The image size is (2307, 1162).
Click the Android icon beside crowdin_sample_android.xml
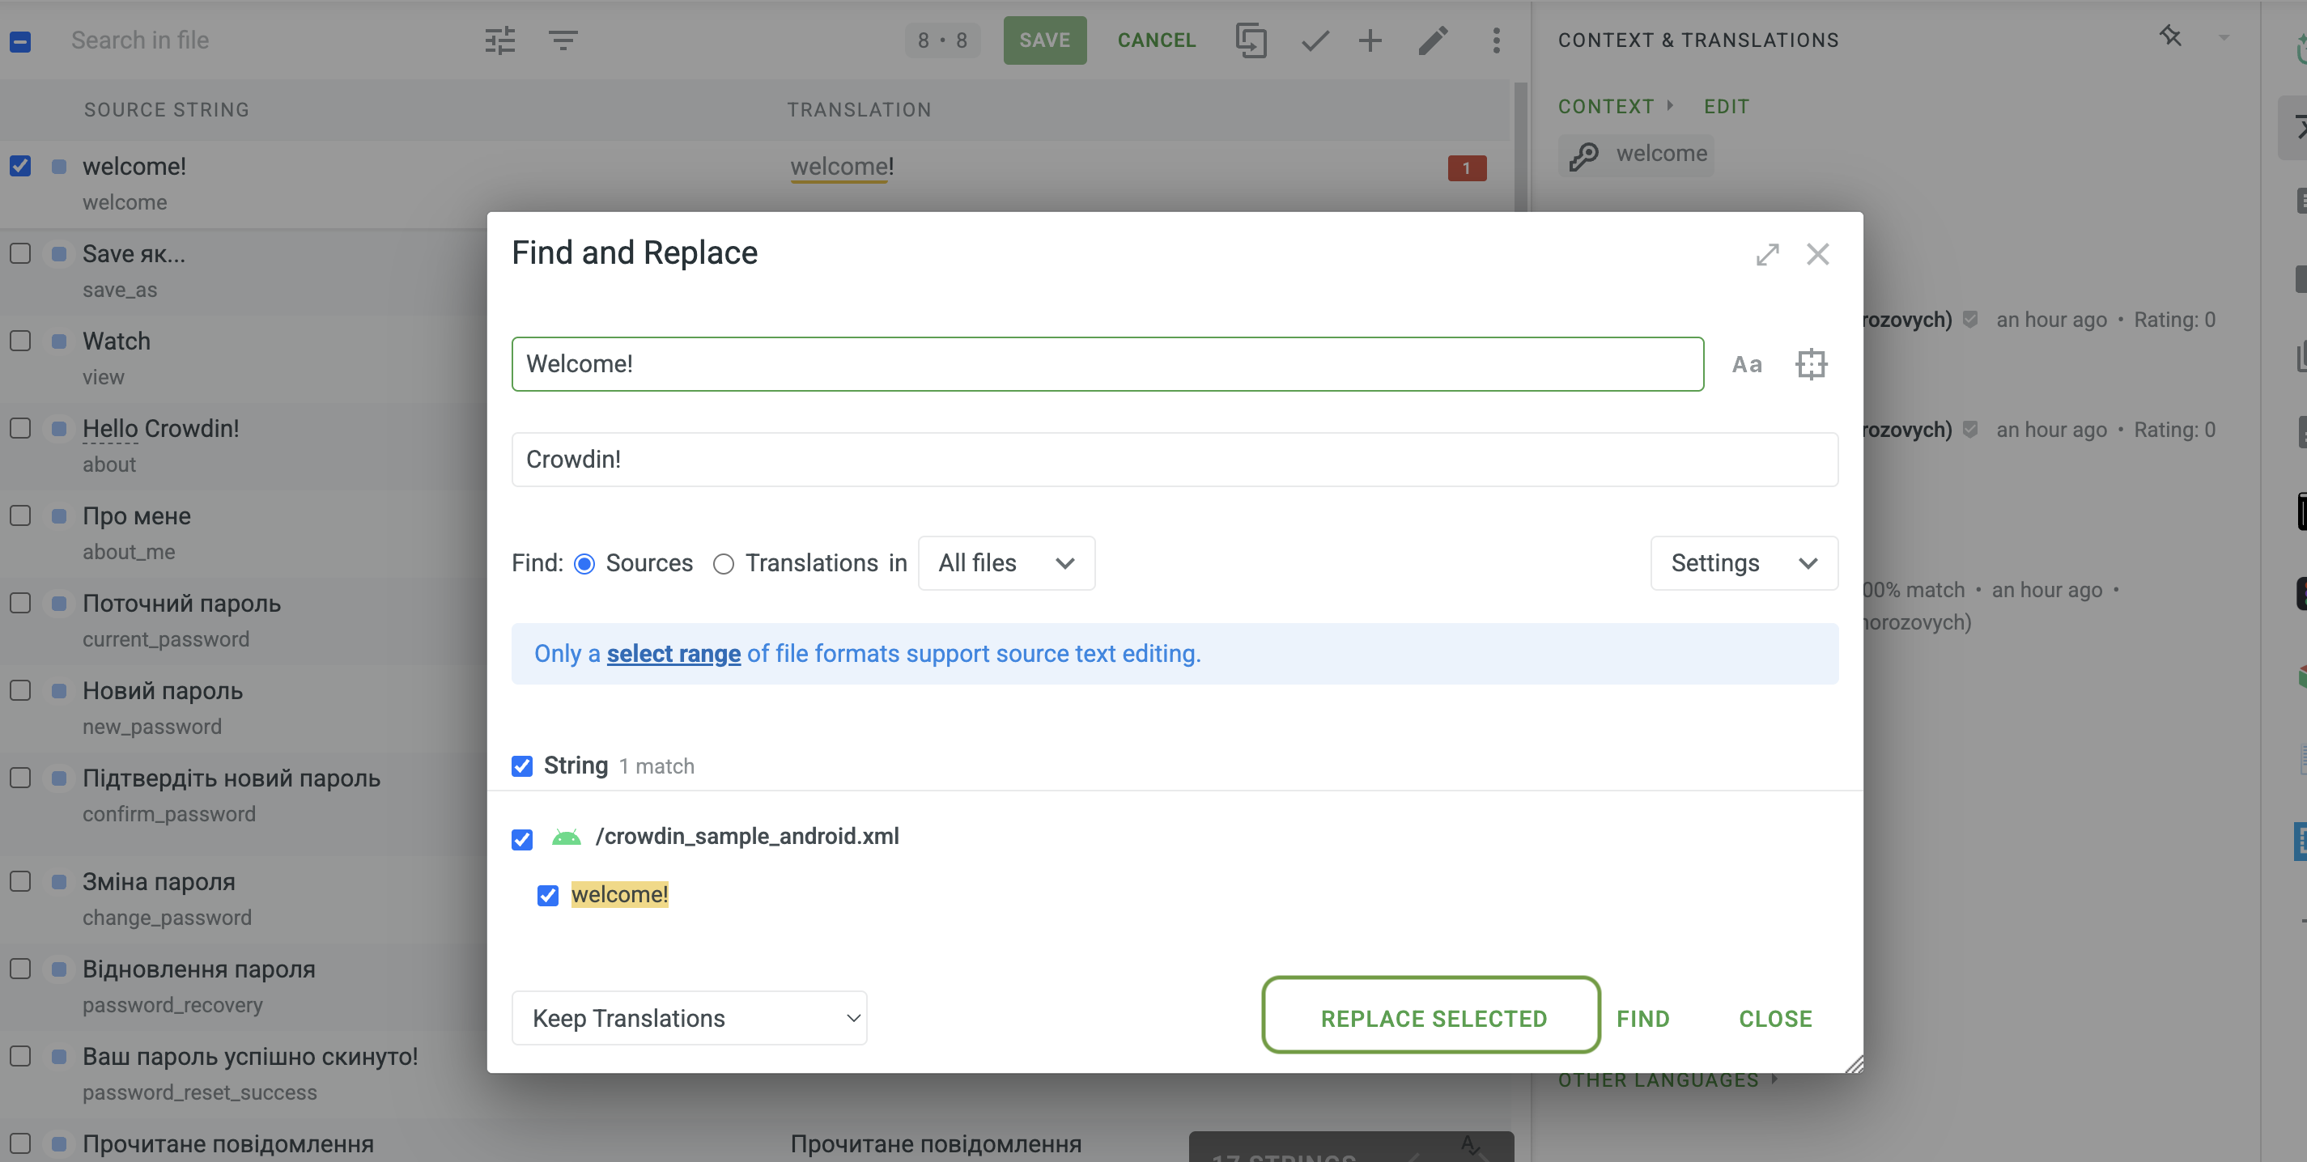[x=566, y=837]
